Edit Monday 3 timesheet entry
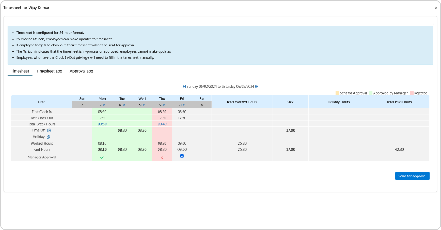The image size is (441, 230). click(103, 105)
